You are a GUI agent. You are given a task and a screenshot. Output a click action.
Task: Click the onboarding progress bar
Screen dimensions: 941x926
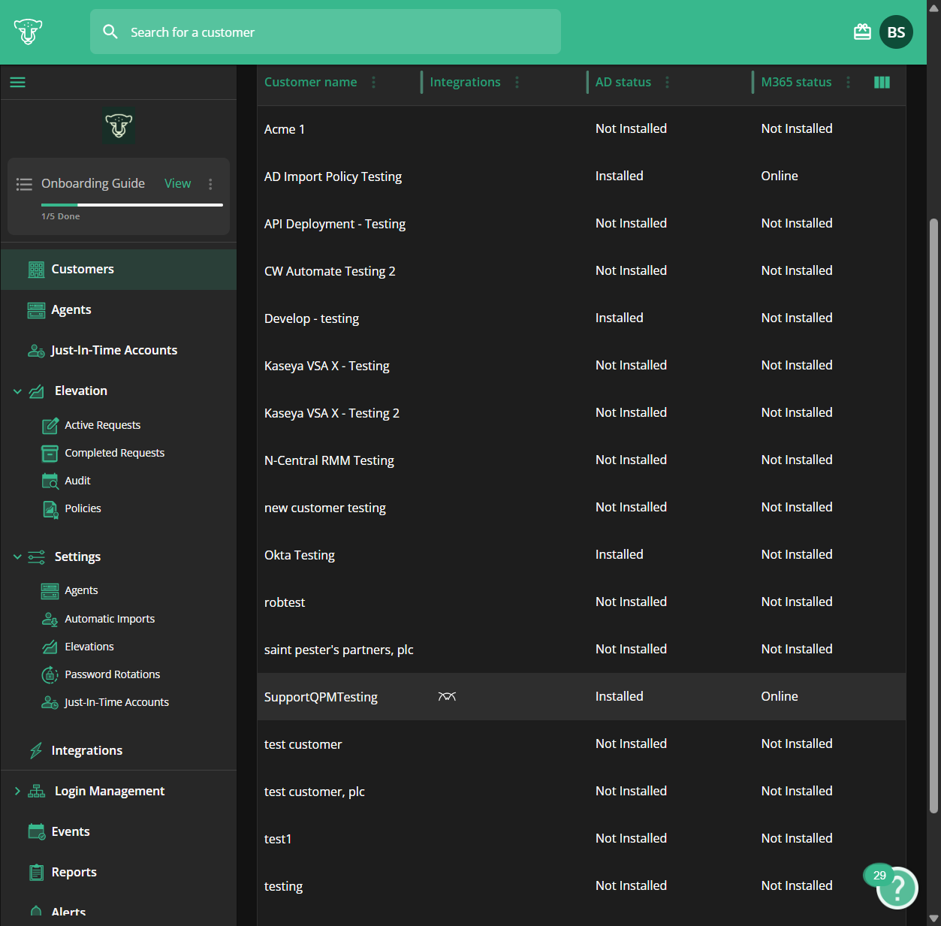point(132,204)
